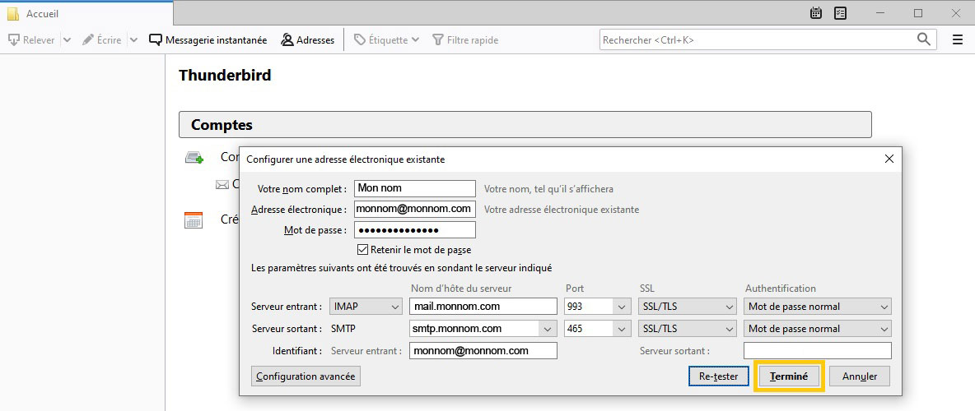Toggle the Filtre rapide quick filter
Viewport: 975px width, 411px height.
click(x=465, y=39)
